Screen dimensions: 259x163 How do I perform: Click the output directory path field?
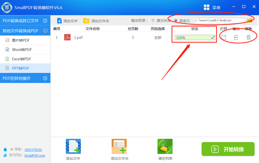tap(219, 20)
